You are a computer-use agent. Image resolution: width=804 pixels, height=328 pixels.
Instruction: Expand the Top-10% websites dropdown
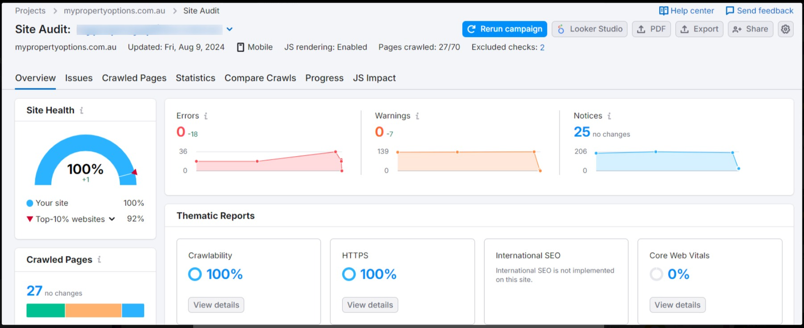[x=112, y=219]
